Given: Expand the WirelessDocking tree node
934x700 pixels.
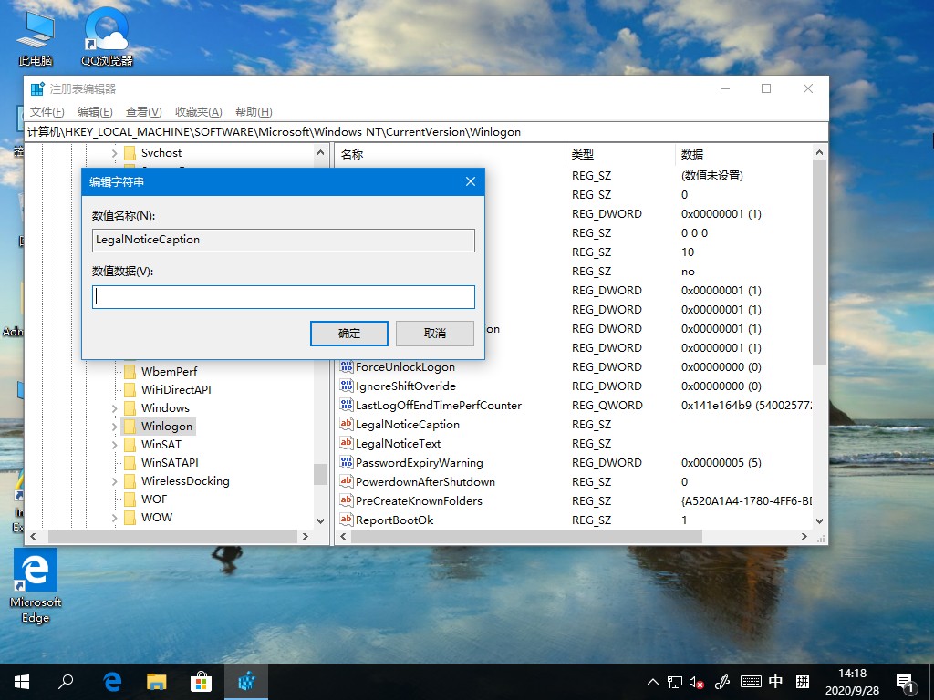Looking at the screenshot, I should click(x=113, y=480).
